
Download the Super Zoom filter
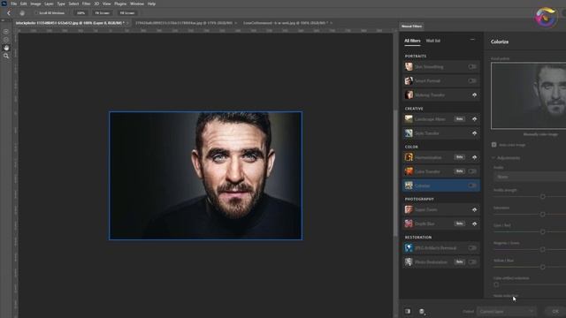click(474, 210)
